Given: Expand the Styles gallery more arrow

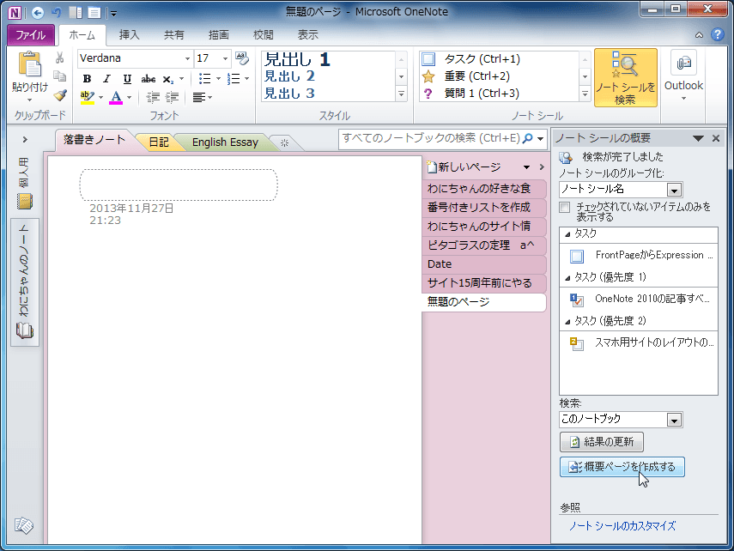Looking at the screenshot, I should (x=401, y=94).
